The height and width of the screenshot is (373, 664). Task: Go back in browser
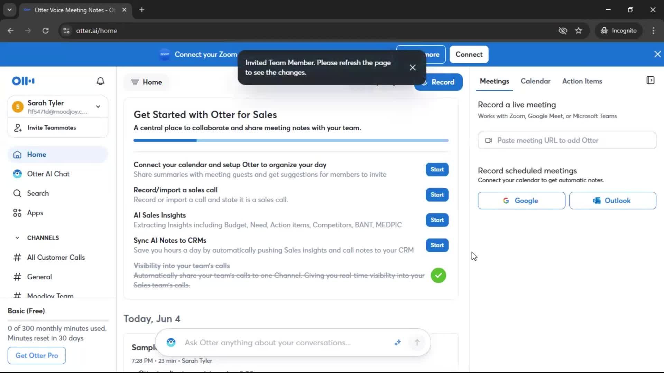[x=11, y=31]
